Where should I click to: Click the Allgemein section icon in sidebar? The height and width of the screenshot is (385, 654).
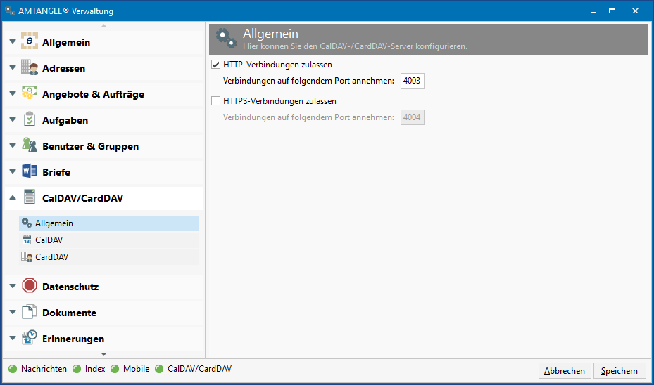[29, 41]
